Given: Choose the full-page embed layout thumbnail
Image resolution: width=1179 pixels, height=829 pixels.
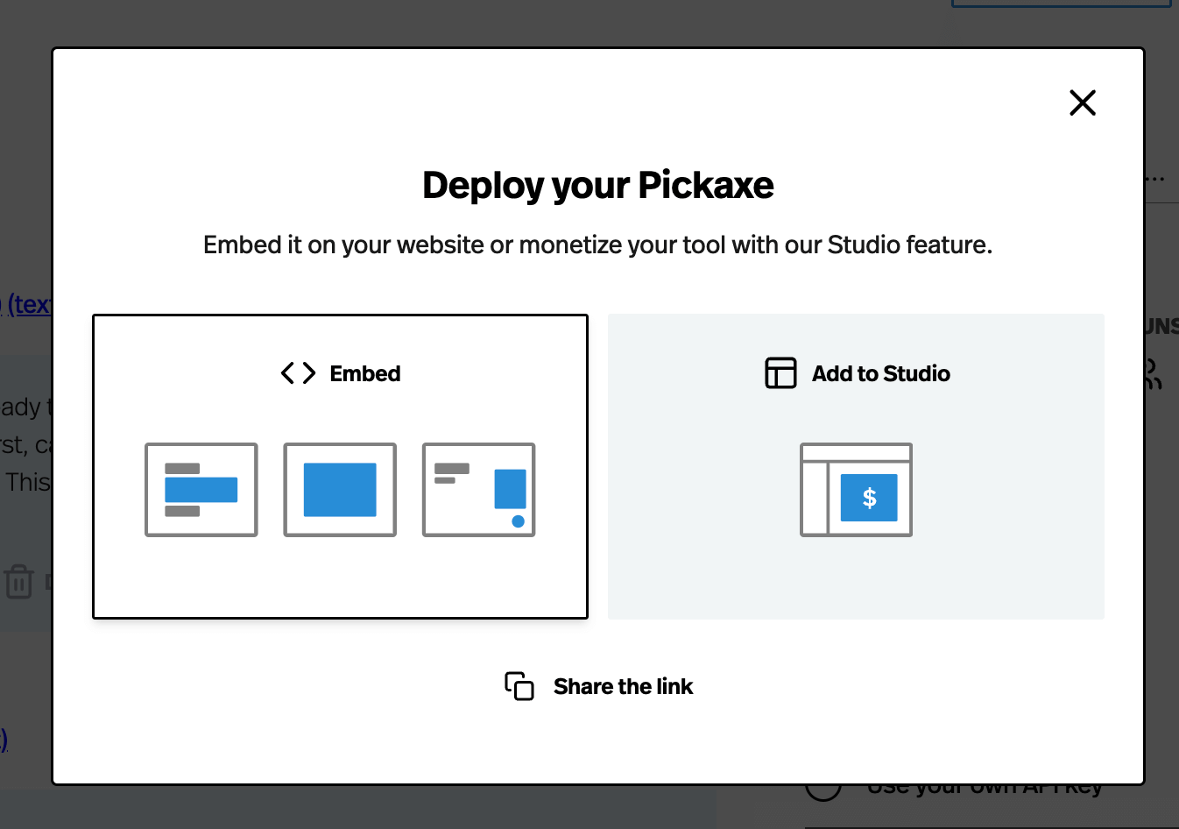Looking at the screenshot, I should click(340, 490).
